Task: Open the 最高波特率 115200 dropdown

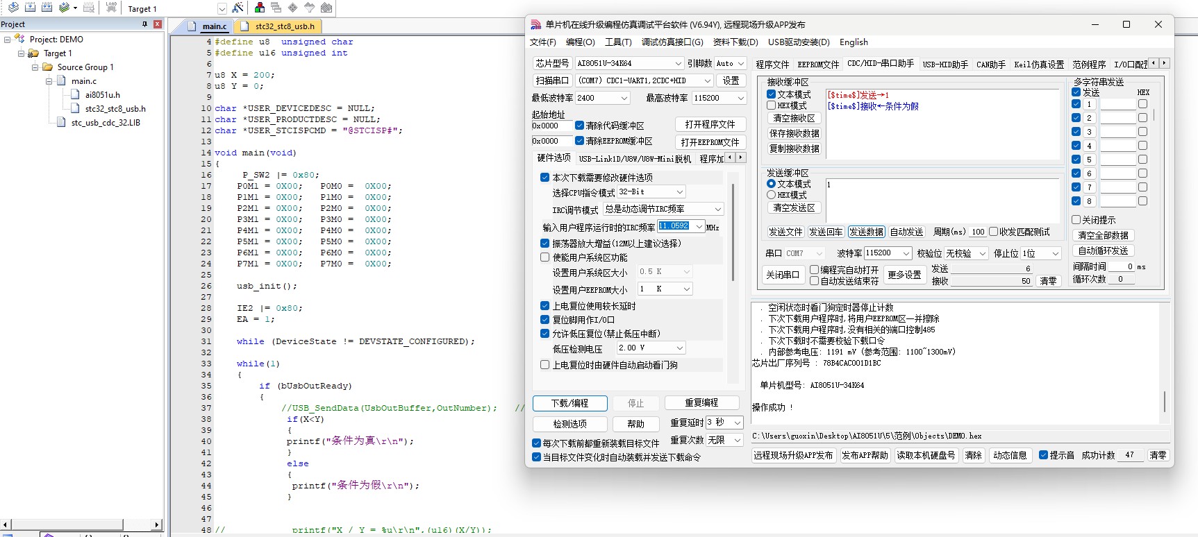Action: [x=741, y=98]
